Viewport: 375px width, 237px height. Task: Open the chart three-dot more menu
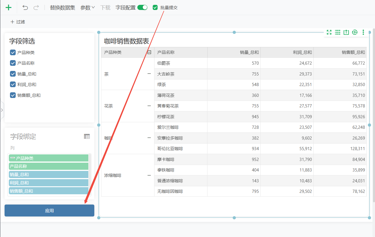tap(363, 32)
